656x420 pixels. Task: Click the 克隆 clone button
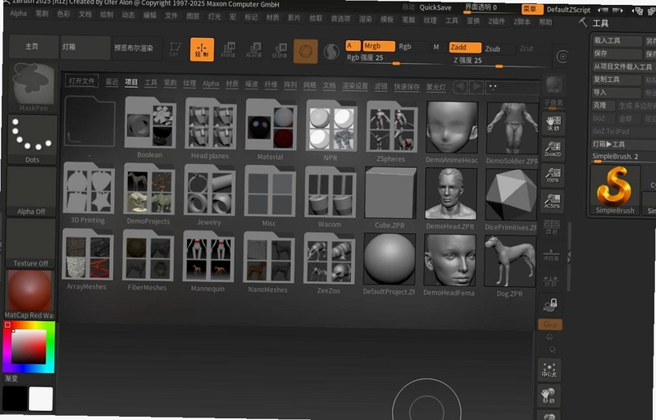603,106
